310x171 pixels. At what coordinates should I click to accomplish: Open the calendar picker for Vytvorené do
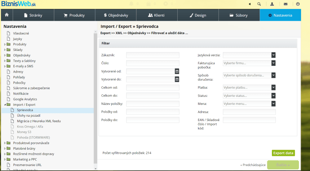(177, 79)
